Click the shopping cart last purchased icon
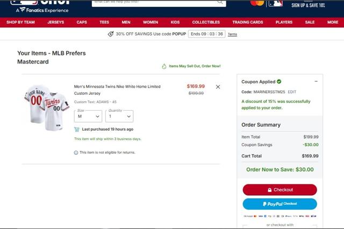Screen dimensions: 344x229 77,130
